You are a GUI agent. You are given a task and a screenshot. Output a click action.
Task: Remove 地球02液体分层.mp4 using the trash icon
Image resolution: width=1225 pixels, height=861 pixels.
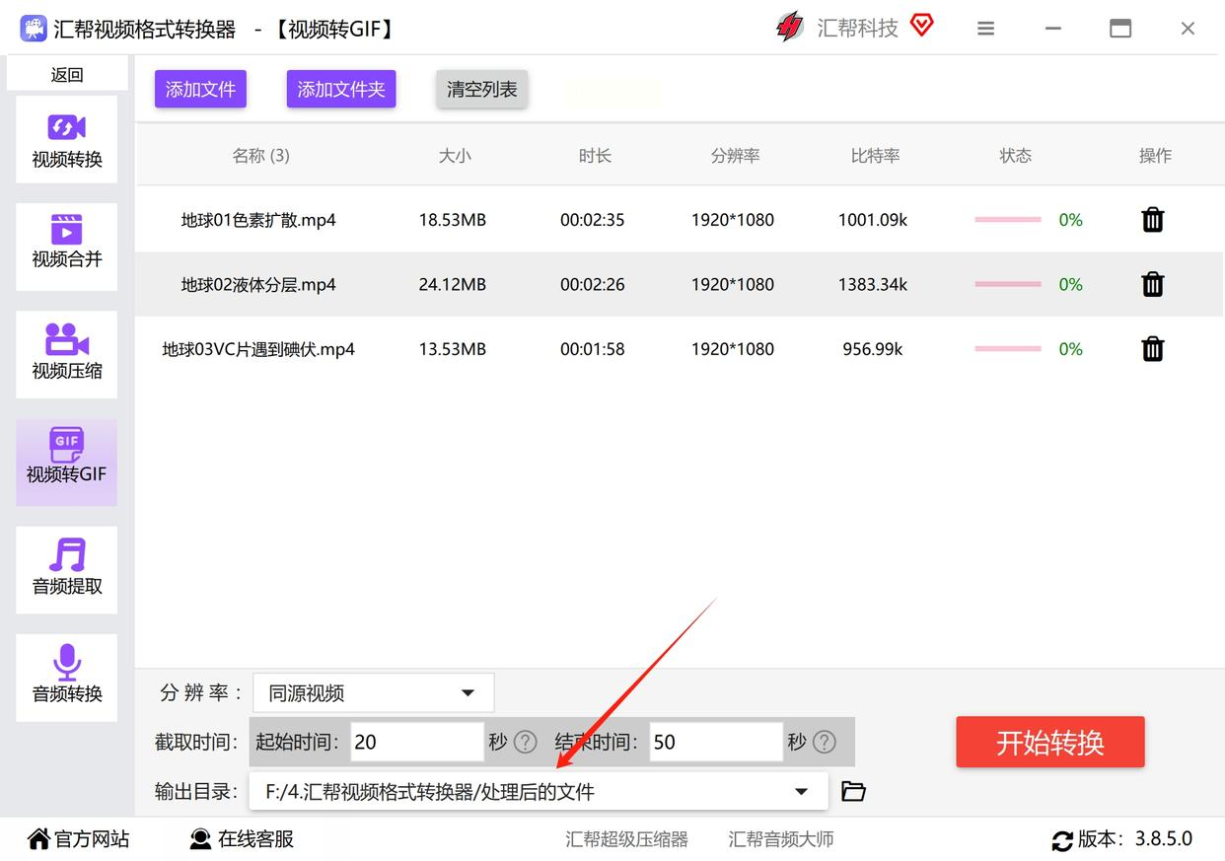click(1152, 285)
